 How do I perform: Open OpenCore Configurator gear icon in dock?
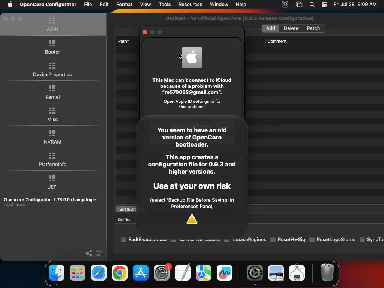[x=255, y=273]
